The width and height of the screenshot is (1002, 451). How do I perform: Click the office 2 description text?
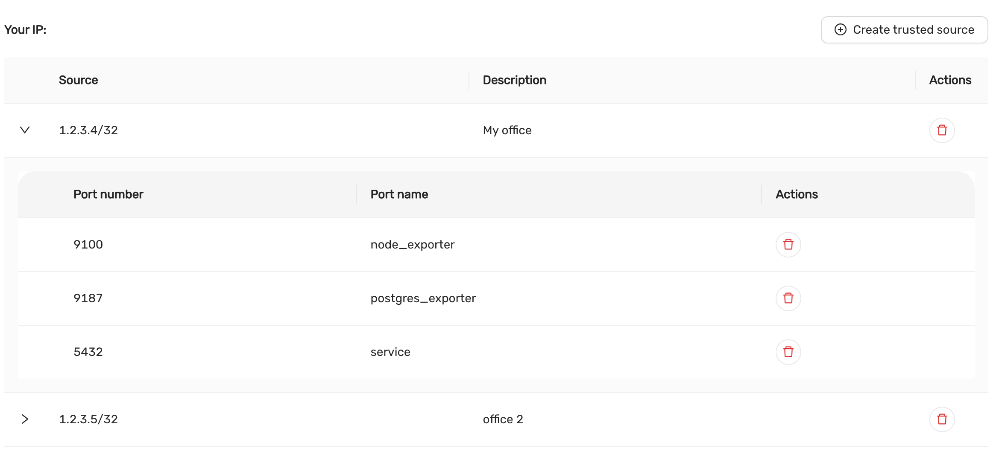click(503, 419)
